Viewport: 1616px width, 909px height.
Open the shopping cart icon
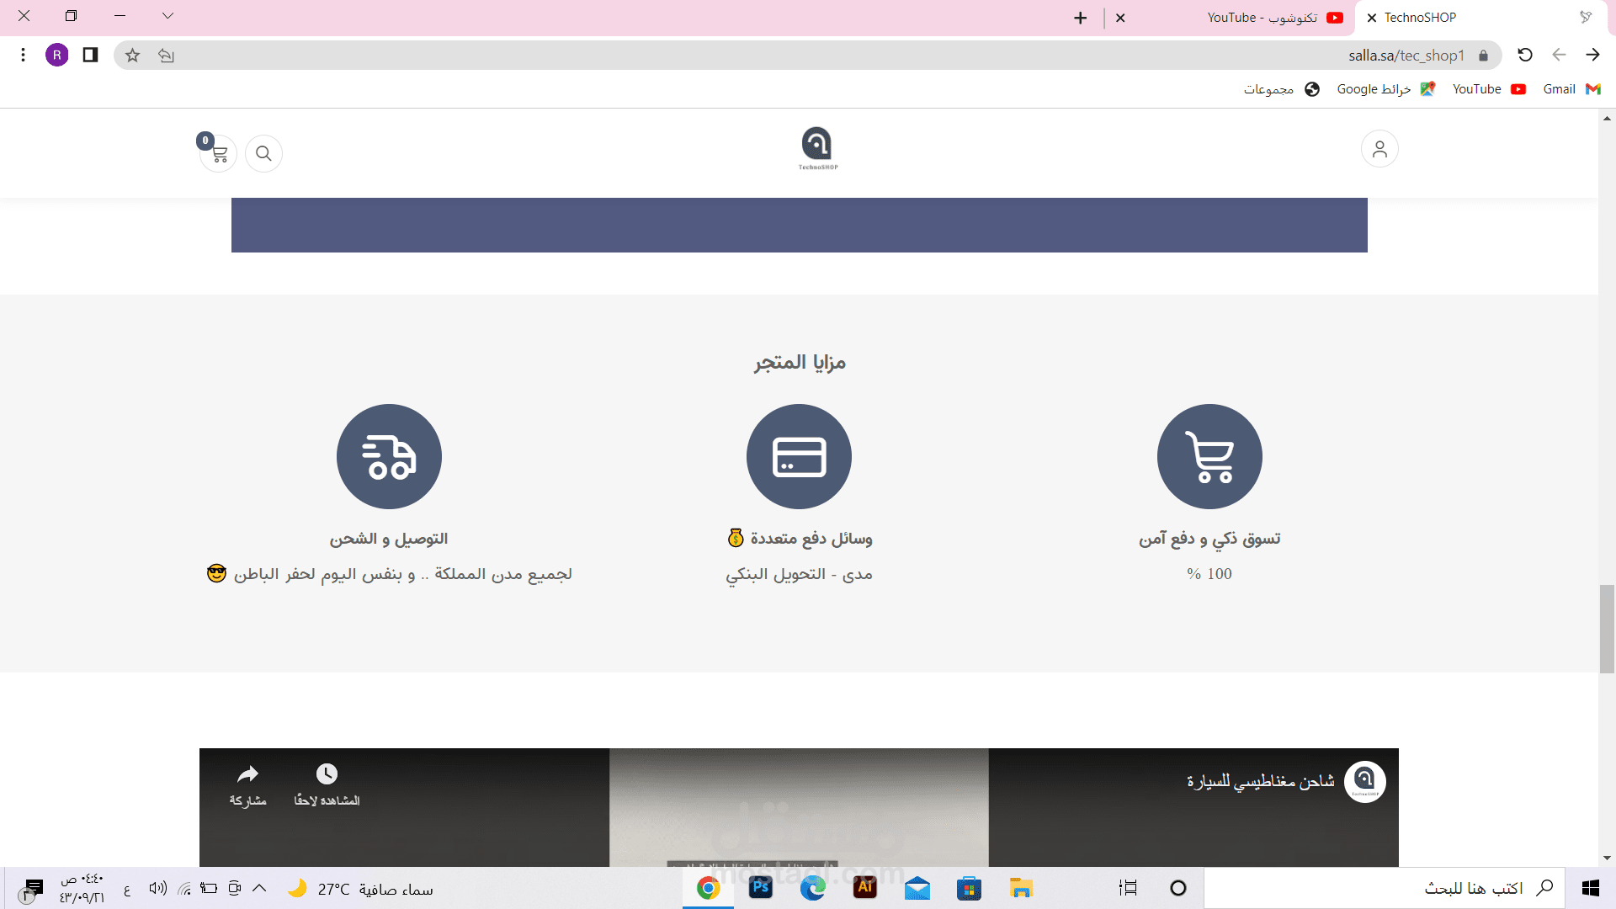(x=219, y=154)
